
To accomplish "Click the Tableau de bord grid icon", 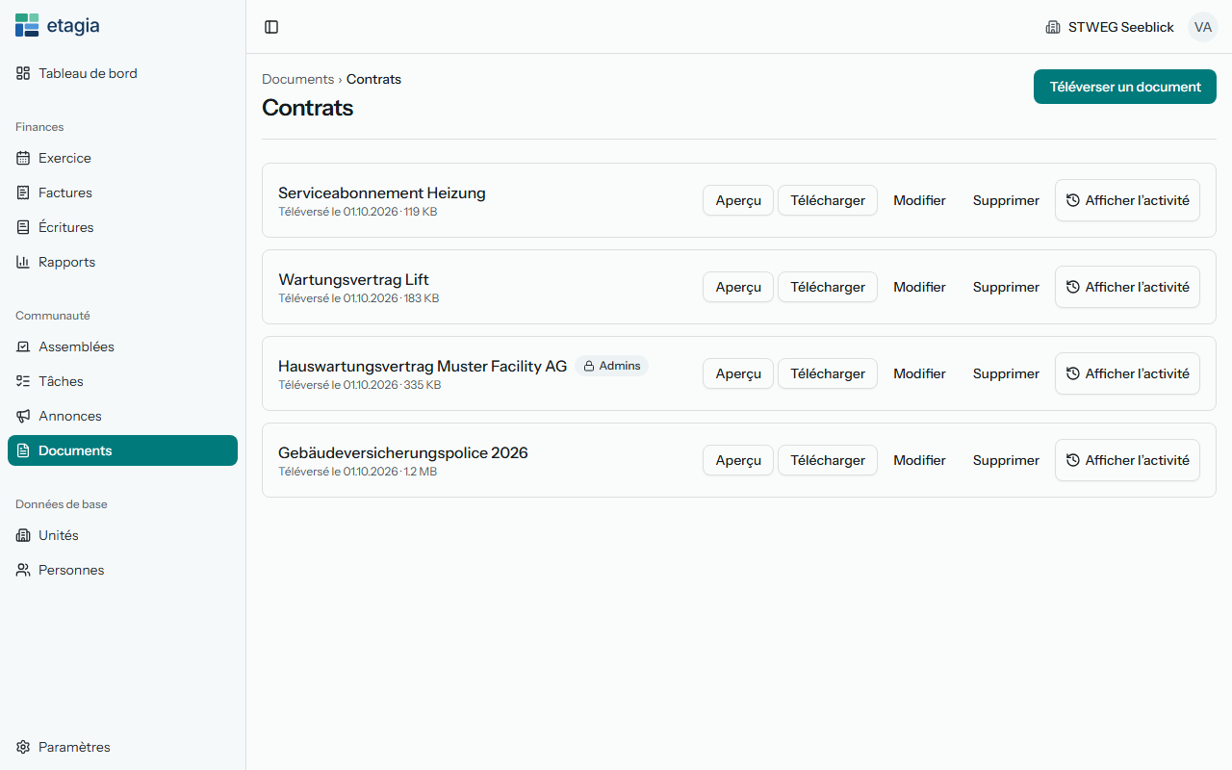I will pyautogui.click(x=23, y=73).
